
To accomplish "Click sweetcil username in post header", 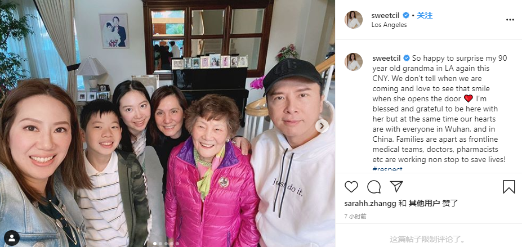I will (386, 15).
